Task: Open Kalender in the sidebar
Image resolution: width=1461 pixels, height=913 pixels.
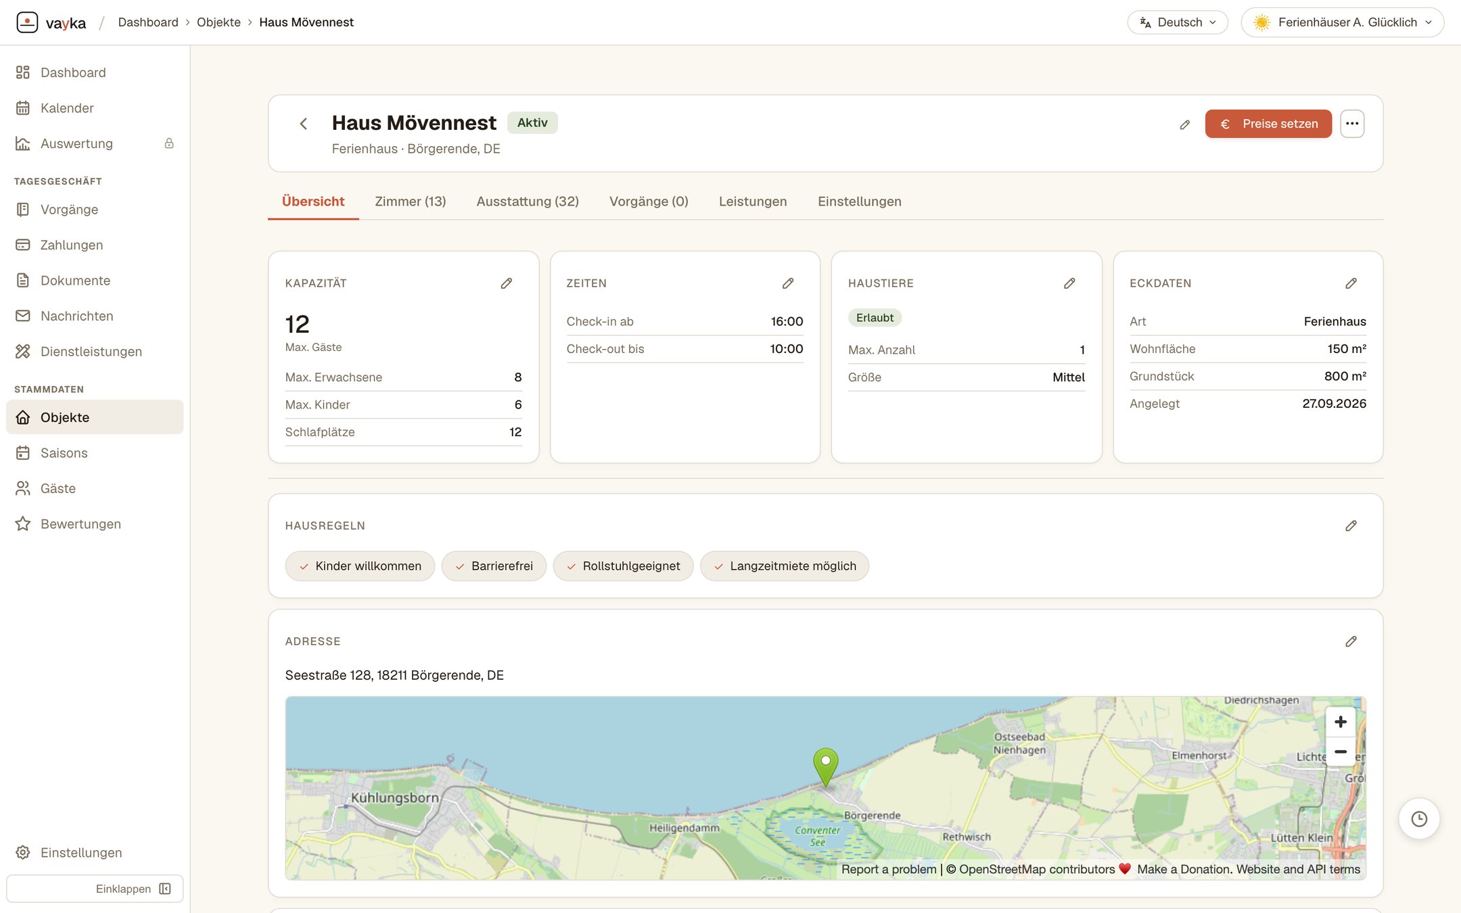Action: click(x=95, y=108)
